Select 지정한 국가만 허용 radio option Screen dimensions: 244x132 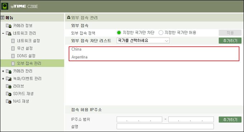[x=161, y=33]
